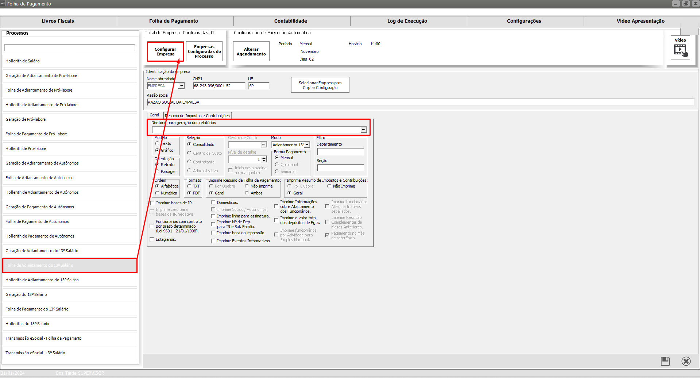Screen dimensions: 700x378
Task: Click the UF field
Action: coord(259,86)
